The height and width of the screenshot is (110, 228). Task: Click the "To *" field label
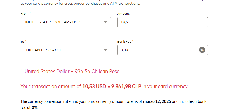(24, 42)
